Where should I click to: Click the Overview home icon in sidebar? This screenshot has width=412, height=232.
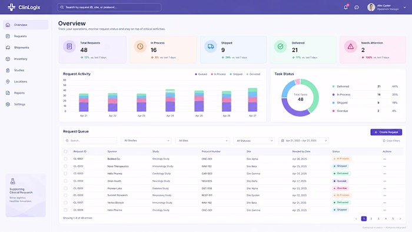(x=8, y=25)
